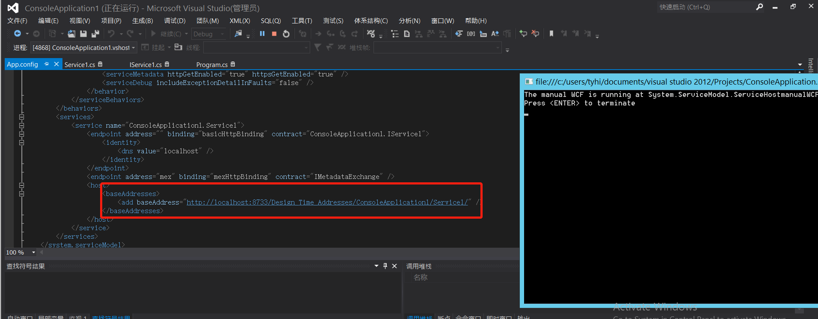
Task: Click the IntelliTrace side tab
Action: (810, 65)
